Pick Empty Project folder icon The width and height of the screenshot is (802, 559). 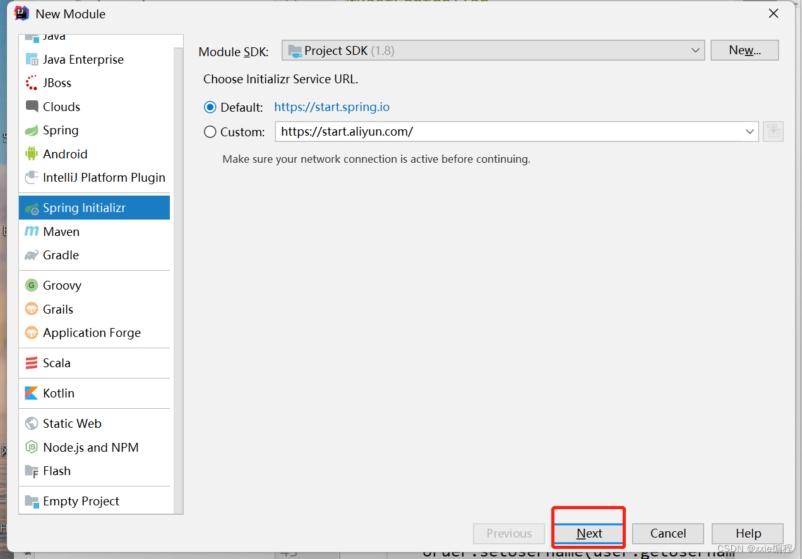pyautogui.click(x=32, y=502)
